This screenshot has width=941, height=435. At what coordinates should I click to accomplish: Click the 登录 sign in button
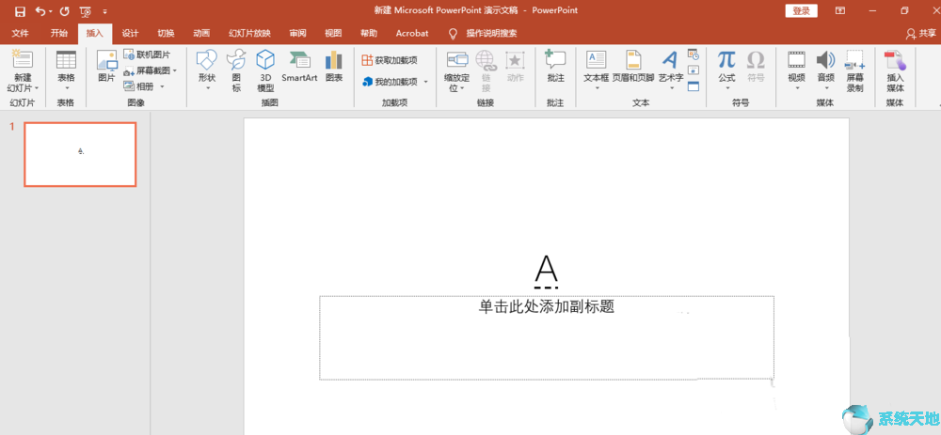[801, 10]
